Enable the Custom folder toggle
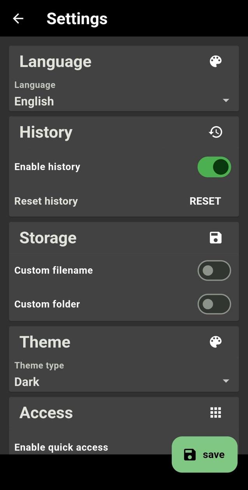Viewport: 248px width, 490px height. (x=214, y=304)
